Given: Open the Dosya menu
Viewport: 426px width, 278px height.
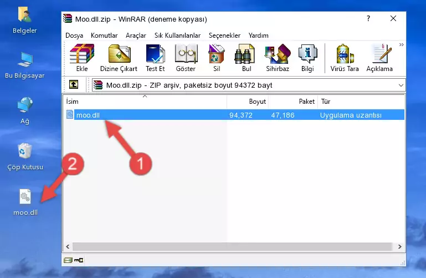Looking at the screenshot, I should click(74, 36).
